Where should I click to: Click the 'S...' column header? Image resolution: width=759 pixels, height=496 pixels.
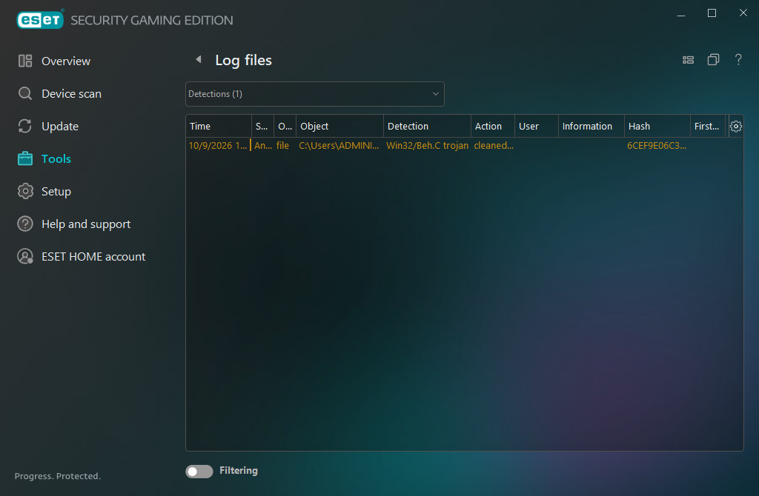click(263, 126)
